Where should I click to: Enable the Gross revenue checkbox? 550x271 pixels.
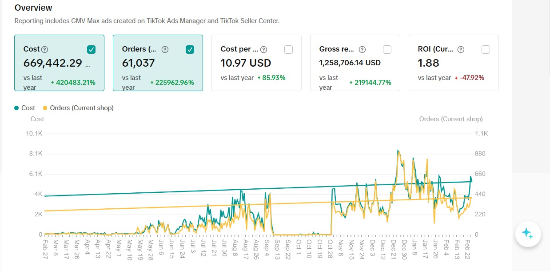coord(387,49)
